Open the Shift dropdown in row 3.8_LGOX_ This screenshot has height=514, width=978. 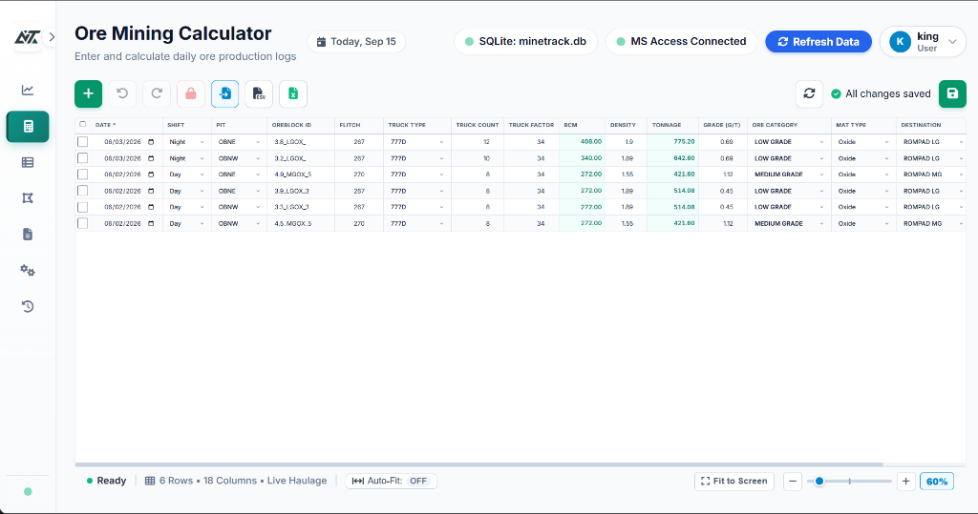(x=186, y=142)
